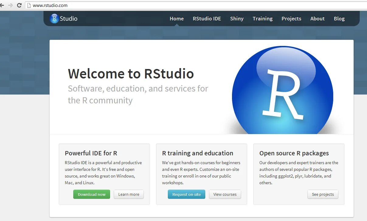Click the blue Request on-site button
This screenshot has width=367, height=221.
click(x=186, y=194)
